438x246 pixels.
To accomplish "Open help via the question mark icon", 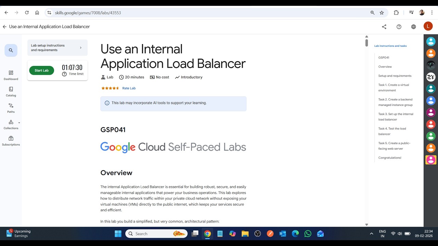I will (x=399, y=27).
